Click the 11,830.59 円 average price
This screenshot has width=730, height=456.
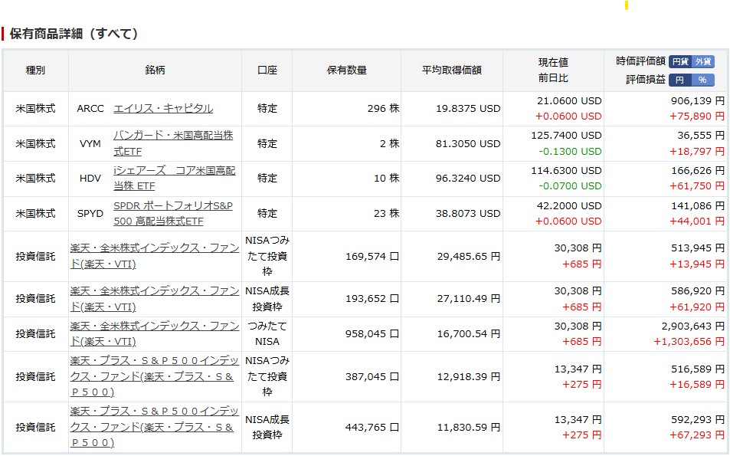pos(468,427)
